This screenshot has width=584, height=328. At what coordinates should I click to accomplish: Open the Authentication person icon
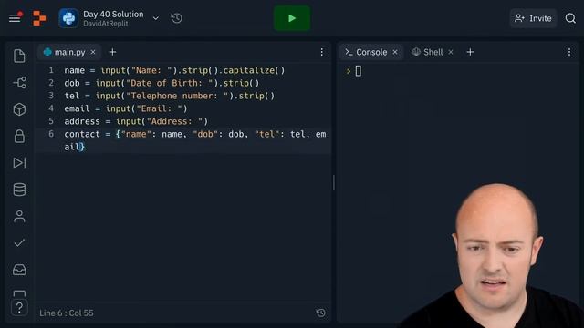coord(19,216)
